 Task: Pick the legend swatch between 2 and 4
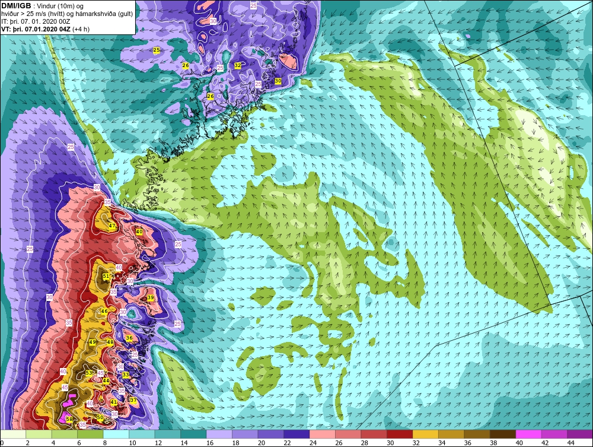[x=39, y=434]
